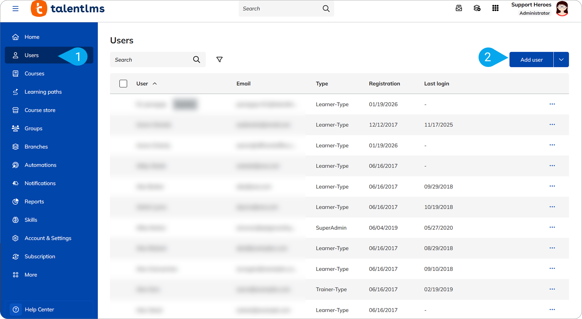Viewport: 582px width, 319px height.
Task: Click the Support Heroes avatar
Action: pyautogui.click(x=562, y=9)
